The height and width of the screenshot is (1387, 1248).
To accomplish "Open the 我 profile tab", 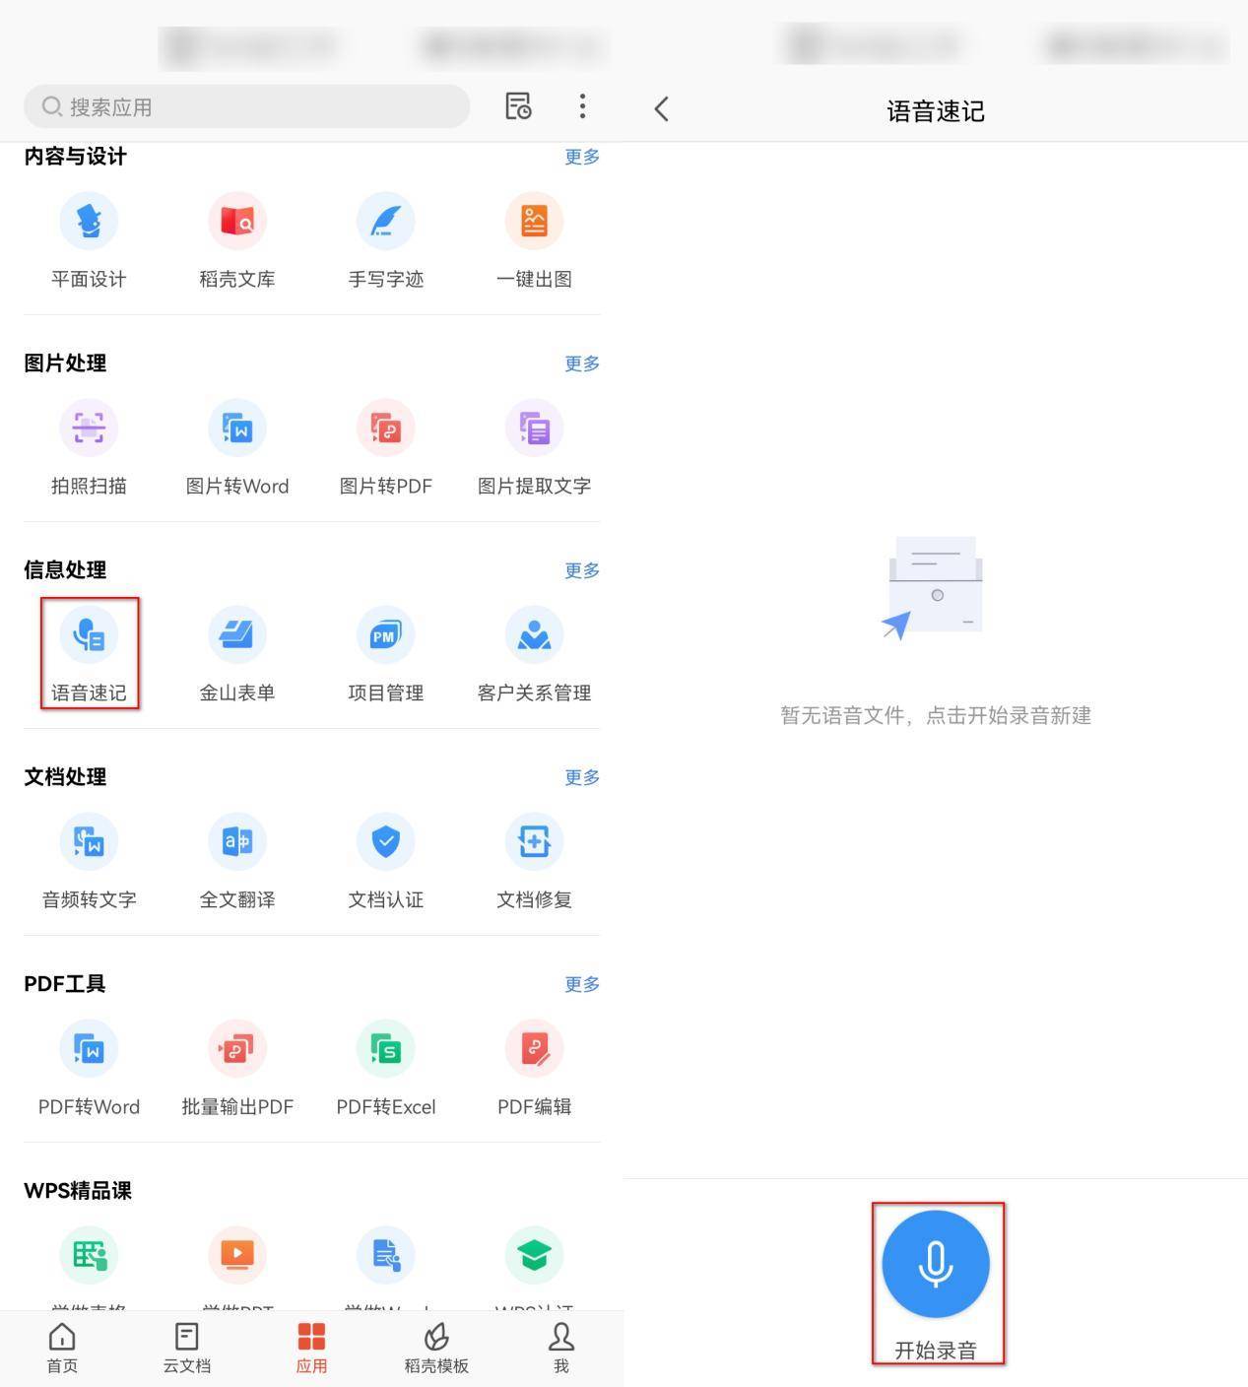I will tap(561, 1348).
